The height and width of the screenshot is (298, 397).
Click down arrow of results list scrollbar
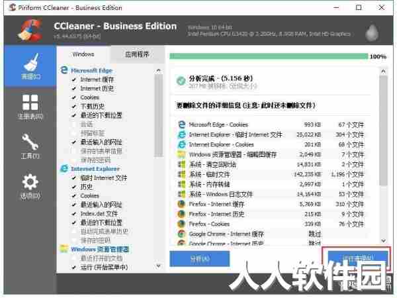(383, 240)
